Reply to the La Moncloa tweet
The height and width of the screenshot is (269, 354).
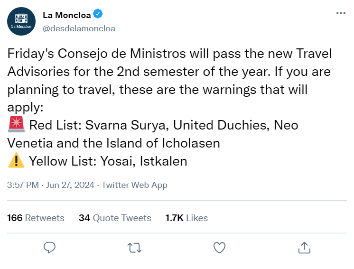pos(50,247)
